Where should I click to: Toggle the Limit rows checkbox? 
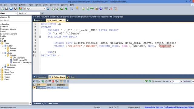(153, 81)
